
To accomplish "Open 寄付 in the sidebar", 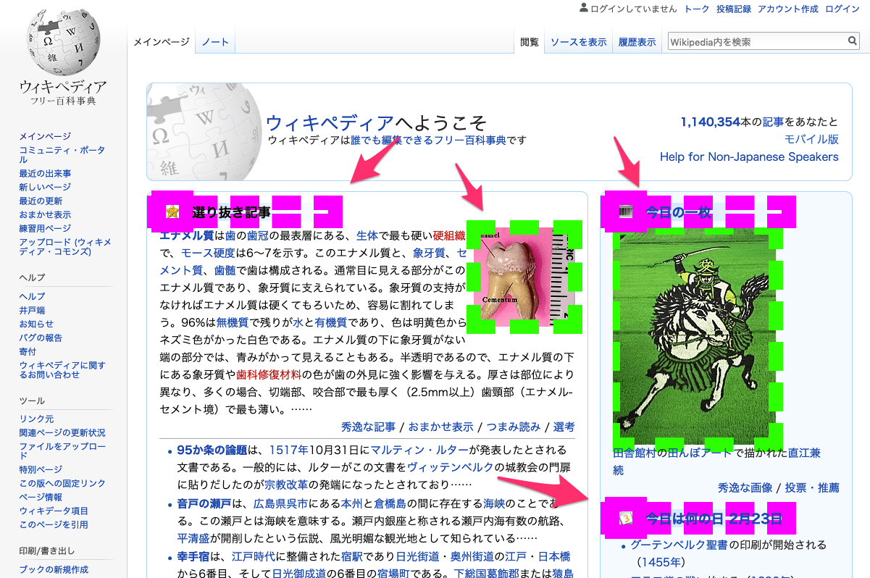I will [x=28, y=351].
